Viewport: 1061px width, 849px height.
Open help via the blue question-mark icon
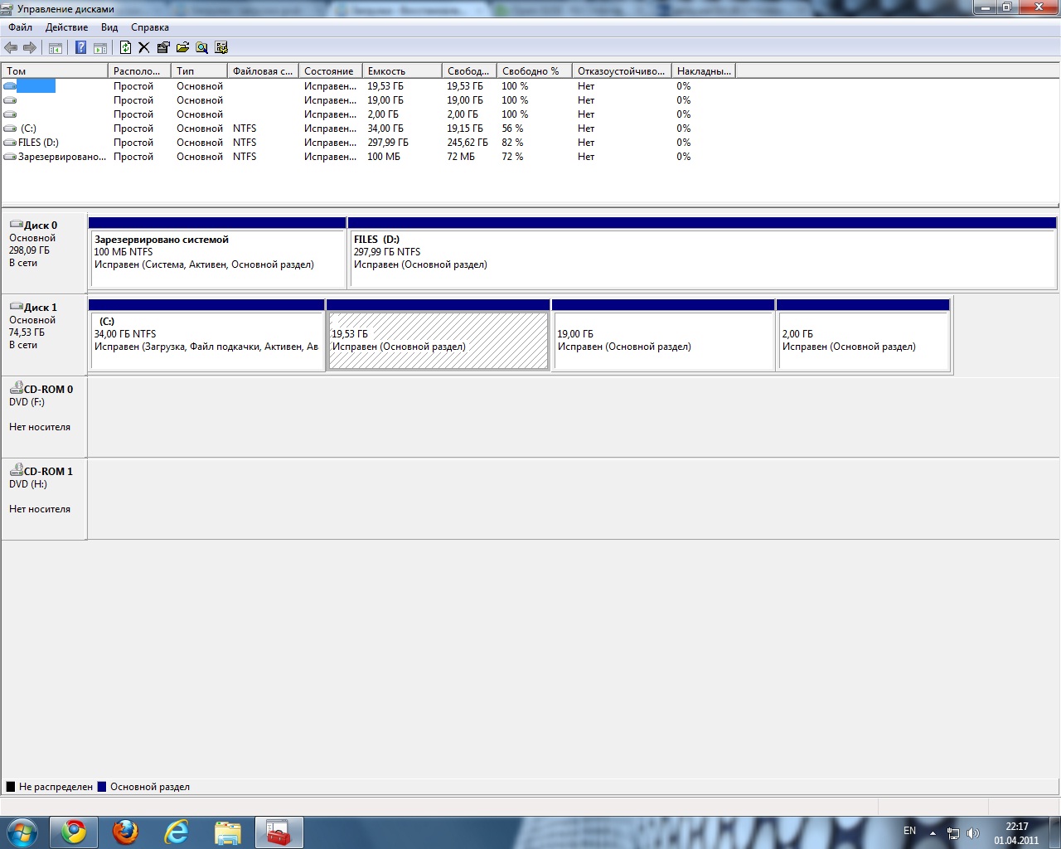(80, 48)
